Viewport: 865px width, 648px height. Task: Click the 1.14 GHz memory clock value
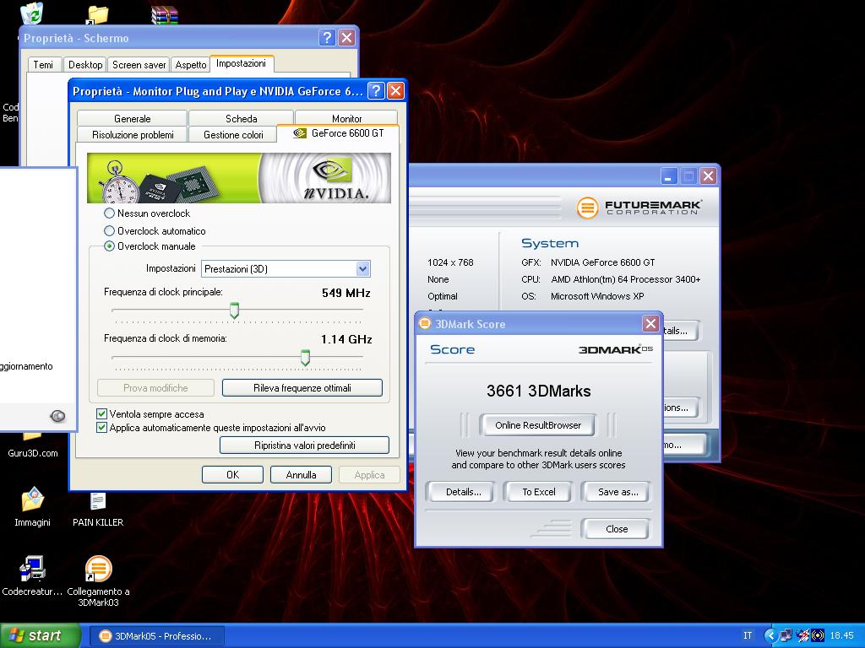tap(346, 339)
